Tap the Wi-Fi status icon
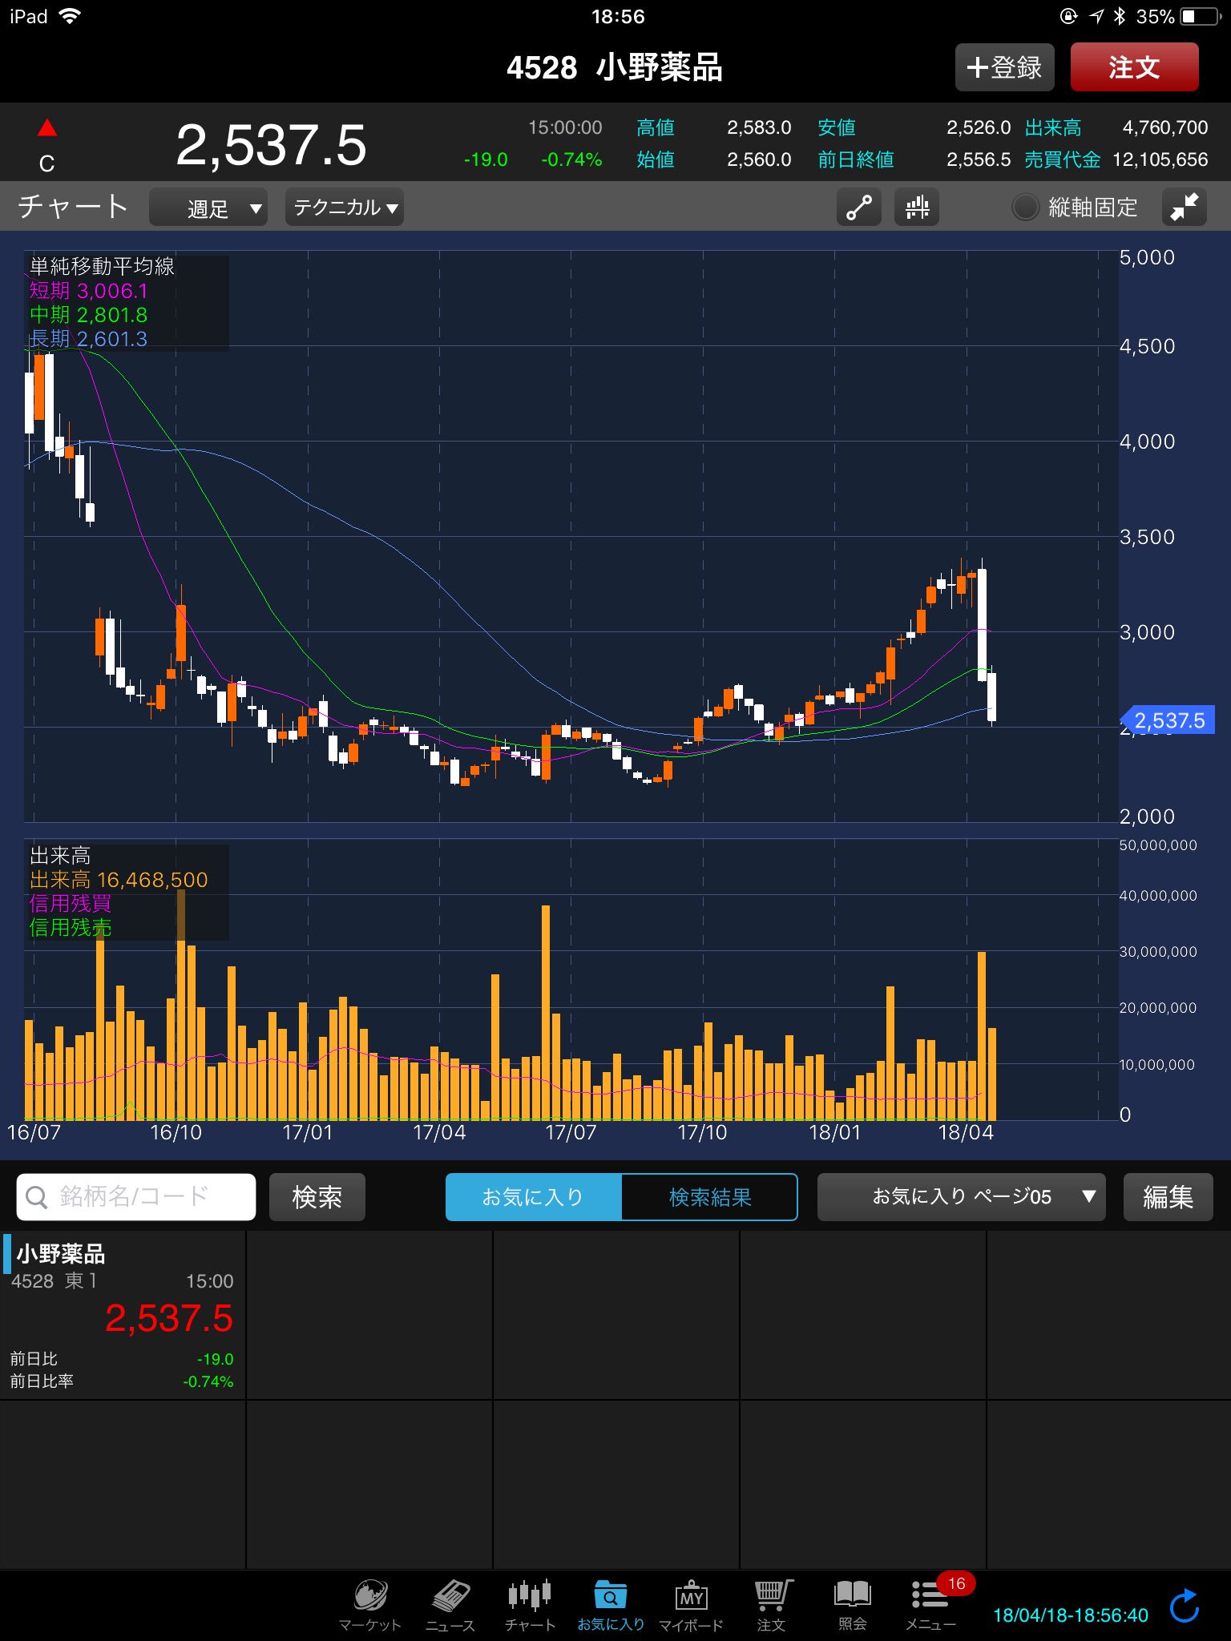This screenshot has height=1641, width=1231. click(71, 16)
